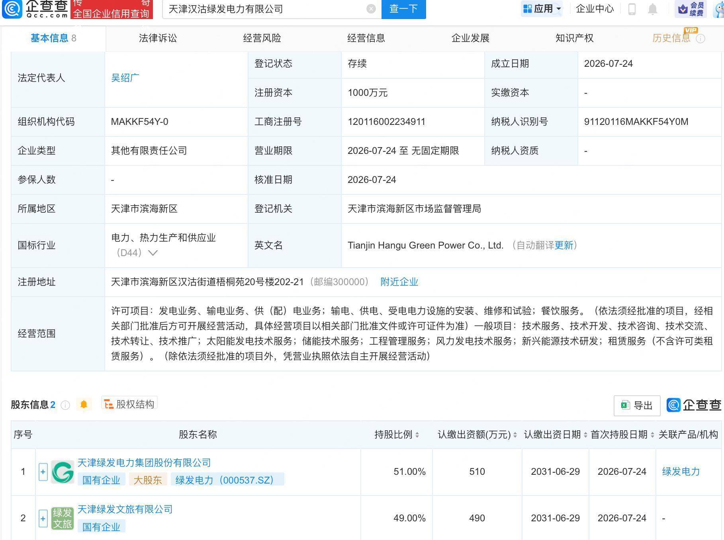Sort by 持股比例 column
The height and width of the screenshot is (540, 724).
click(417, 435)
